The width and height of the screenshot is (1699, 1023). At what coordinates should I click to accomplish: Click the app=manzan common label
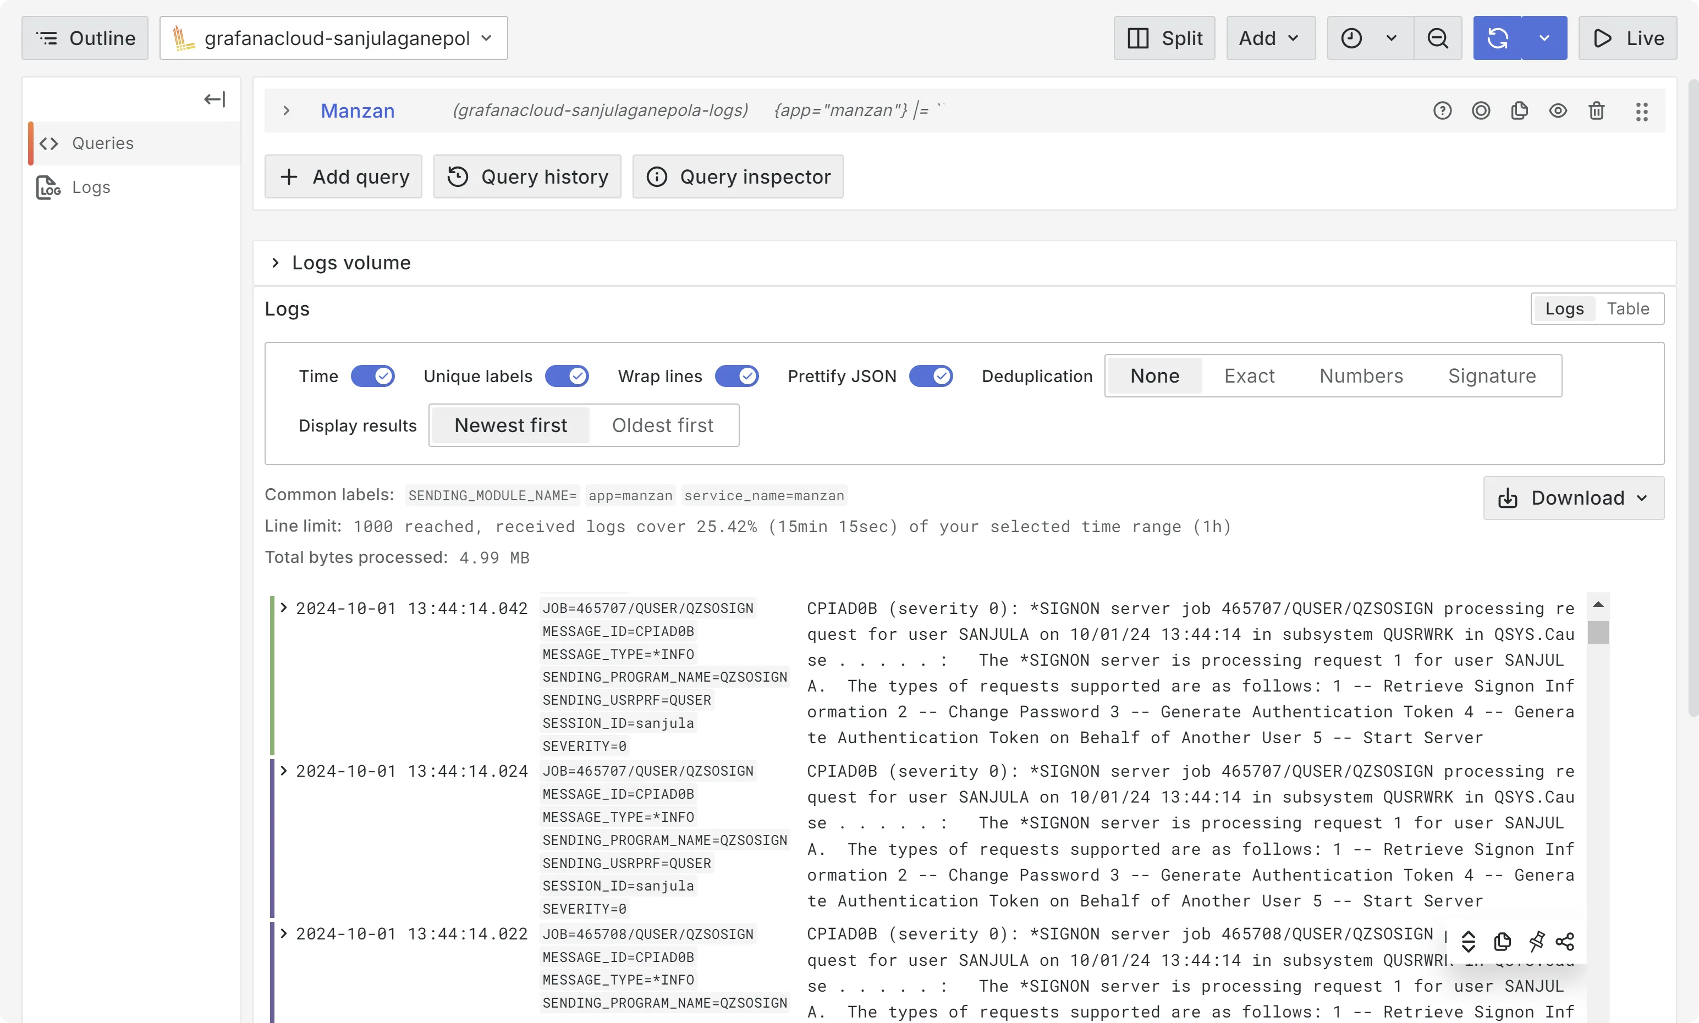click(630, 495)
